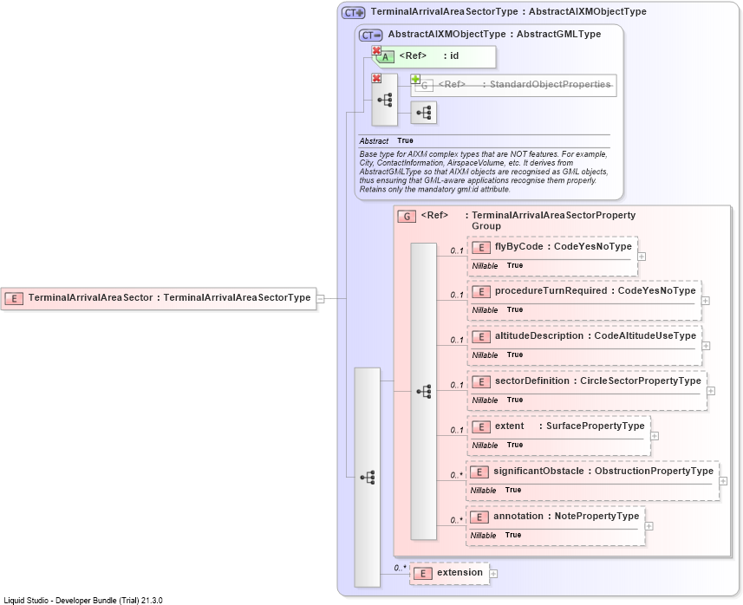743x605 pixels.
Task: Expand the sectorDefinition element
Action: click(x=711, y=391)
